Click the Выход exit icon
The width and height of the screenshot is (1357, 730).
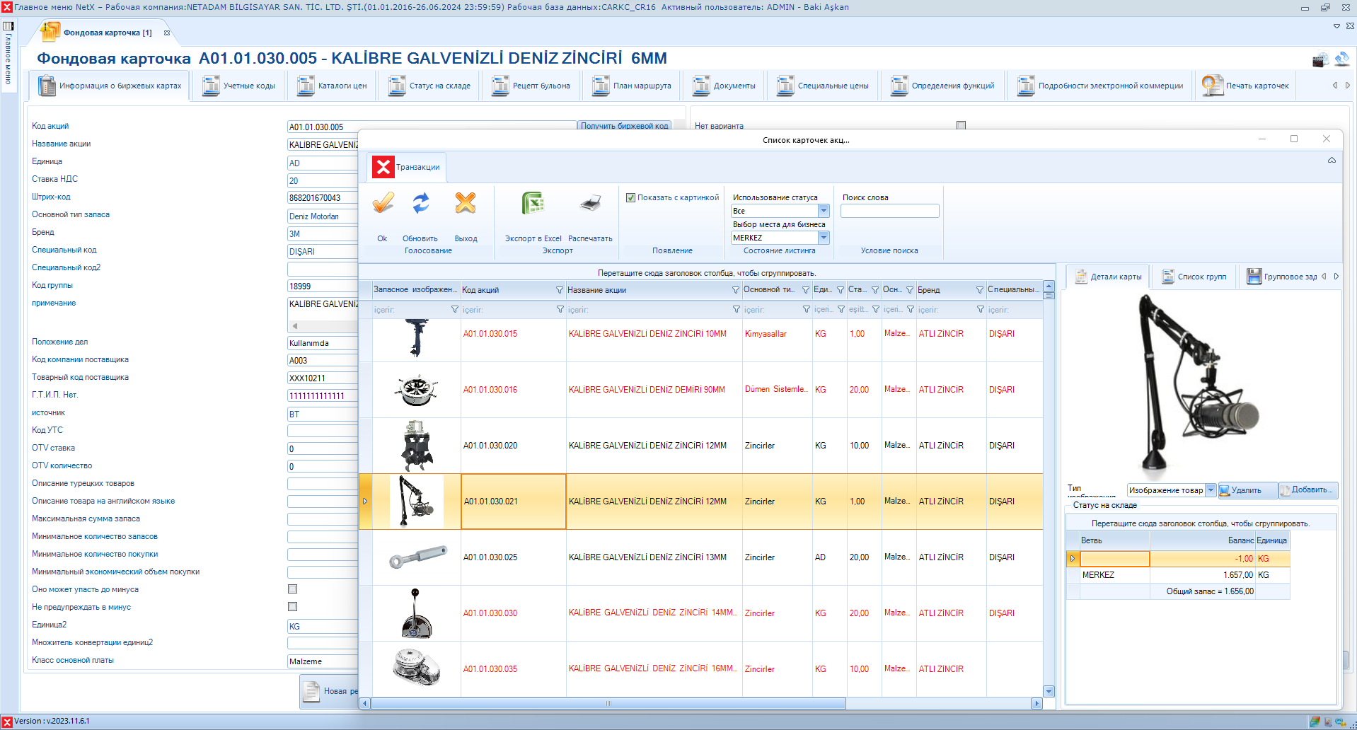[x=466, y=204]
